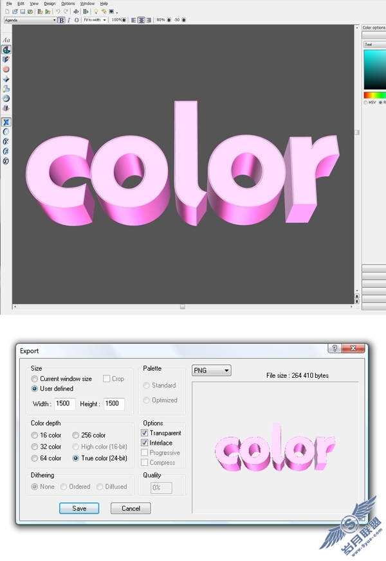Screen dimensions: 386x561
Task: Open the Bevel options tool
Action: [x=6, y=78]
